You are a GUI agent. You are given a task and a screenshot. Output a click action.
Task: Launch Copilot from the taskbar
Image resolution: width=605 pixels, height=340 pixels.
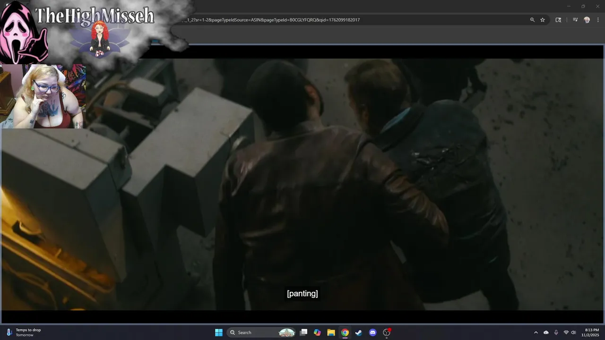click(317, 332)
